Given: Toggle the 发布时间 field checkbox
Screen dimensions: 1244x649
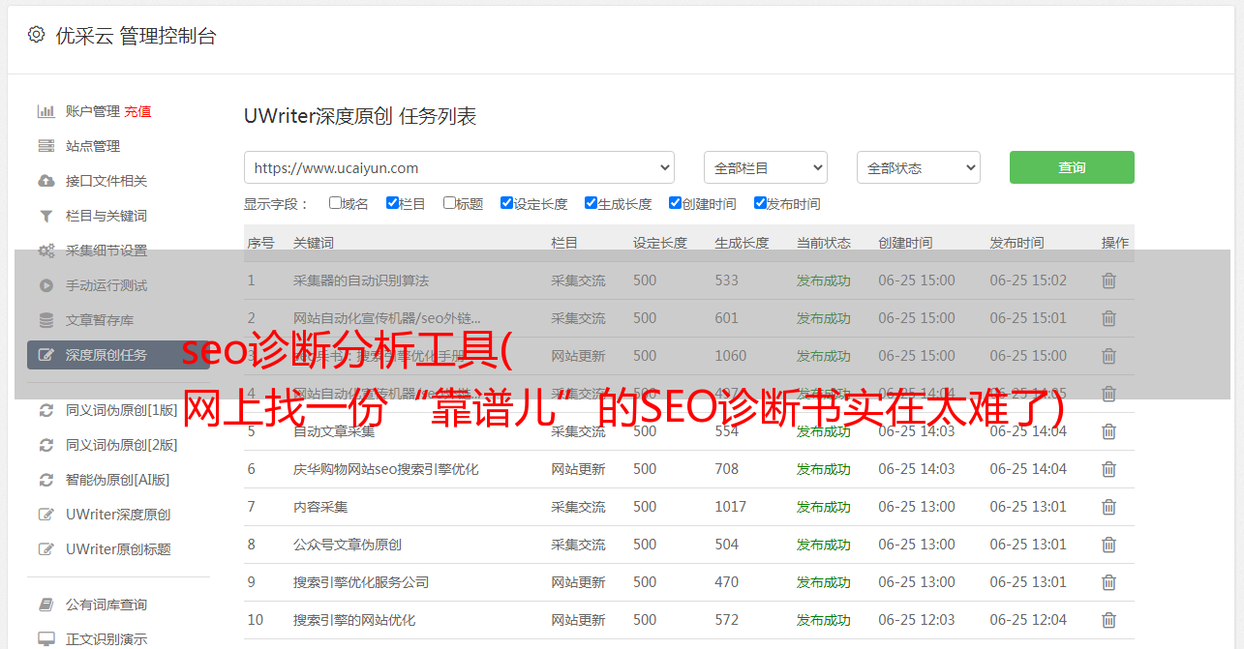Looking at the screenshot, I should coord(760,203).
